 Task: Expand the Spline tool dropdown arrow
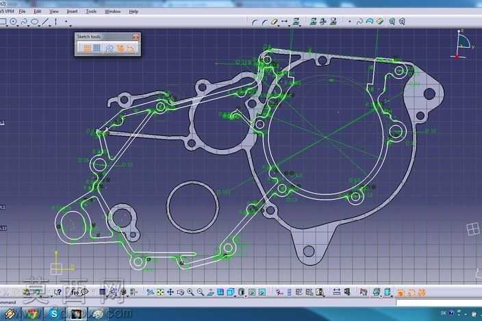click(x=29, y=25)
